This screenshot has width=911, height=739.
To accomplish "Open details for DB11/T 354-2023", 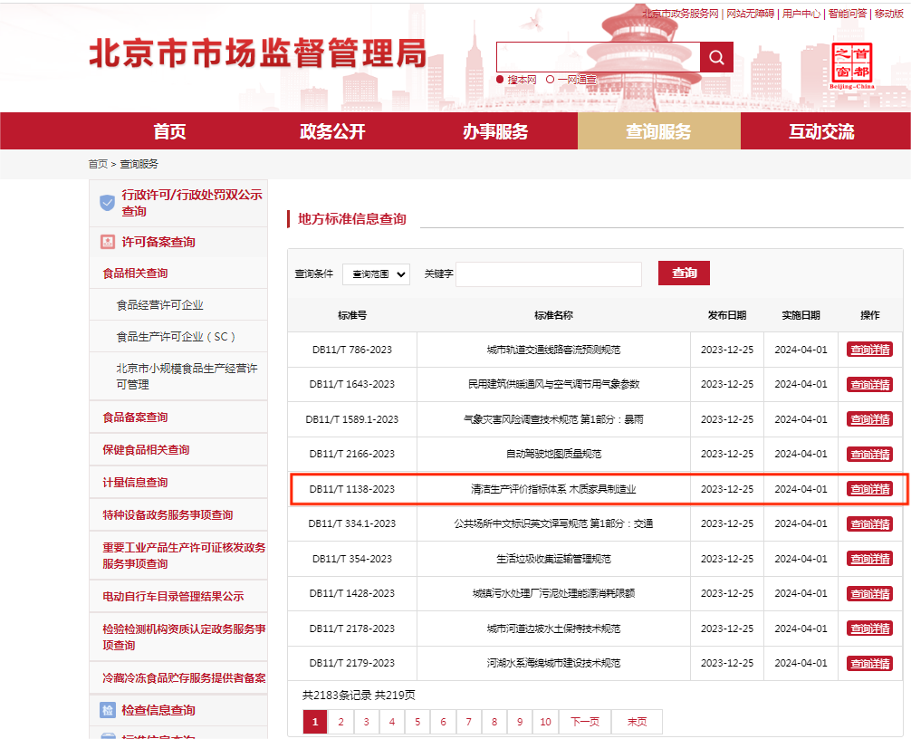I will click(x=869, y=559).
